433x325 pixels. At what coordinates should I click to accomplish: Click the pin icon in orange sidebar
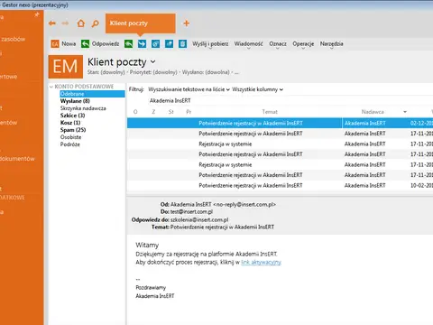pos(37,14)
